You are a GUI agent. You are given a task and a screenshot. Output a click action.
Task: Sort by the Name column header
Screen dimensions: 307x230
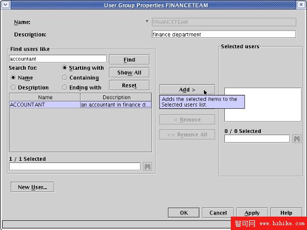tap(45, 97)
